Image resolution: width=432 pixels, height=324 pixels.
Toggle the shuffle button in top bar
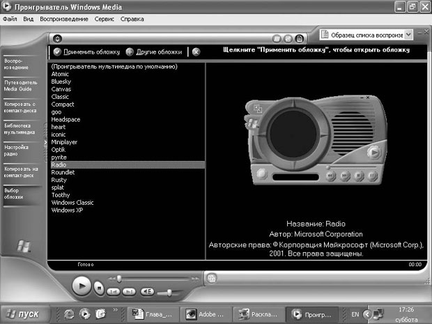(x=277, y=38)
